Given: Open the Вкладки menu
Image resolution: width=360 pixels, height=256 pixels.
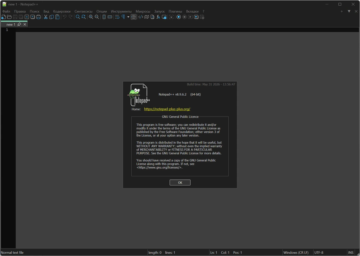Looking at the screenshot, I should click(x=192, y=11).
